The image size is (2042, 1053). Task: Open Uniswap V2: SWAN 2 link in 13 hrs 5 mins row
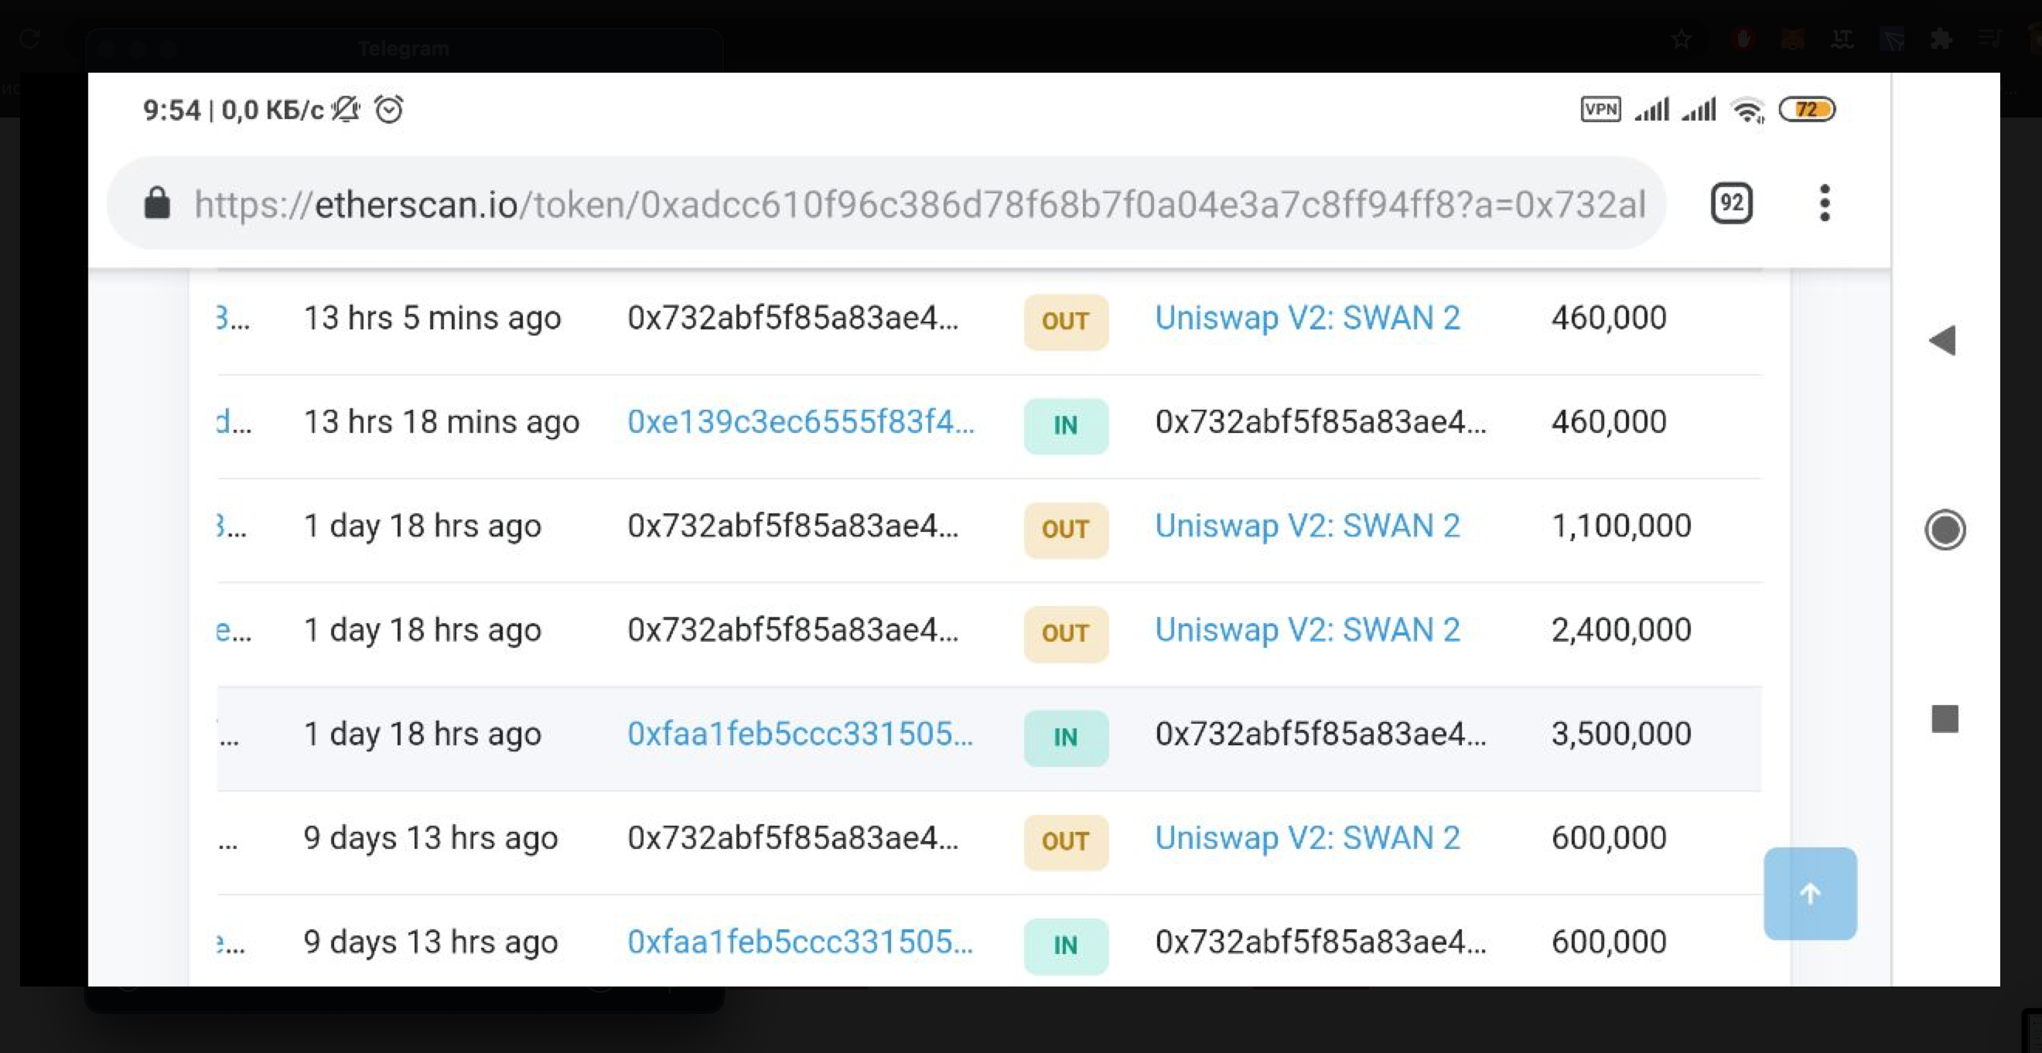[x=1307, y=318]
